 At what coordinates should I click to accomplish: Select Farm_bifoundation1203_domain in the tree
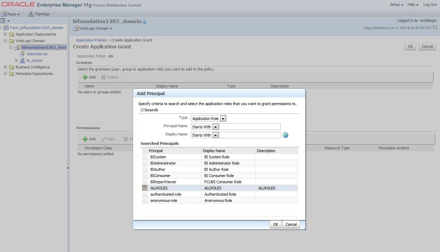pyautogui.click(x=37, y=28)
